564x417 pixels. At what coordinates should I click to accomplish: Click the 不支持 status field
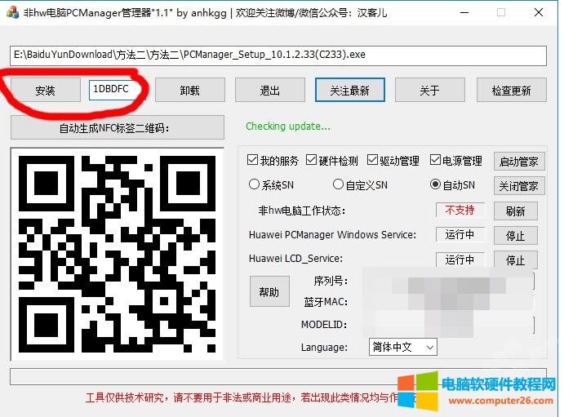click(460, 210)
